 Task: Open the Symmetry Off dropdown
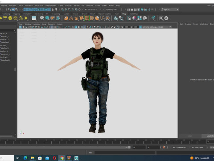tap(113, 9)
